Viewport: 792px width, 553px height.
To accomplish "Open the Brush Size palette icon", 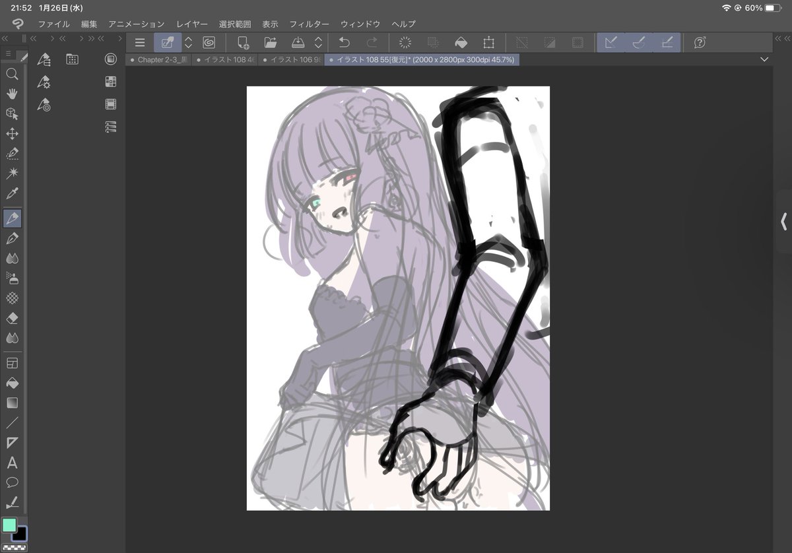I will pyautogui.click(x=44, y=104).
